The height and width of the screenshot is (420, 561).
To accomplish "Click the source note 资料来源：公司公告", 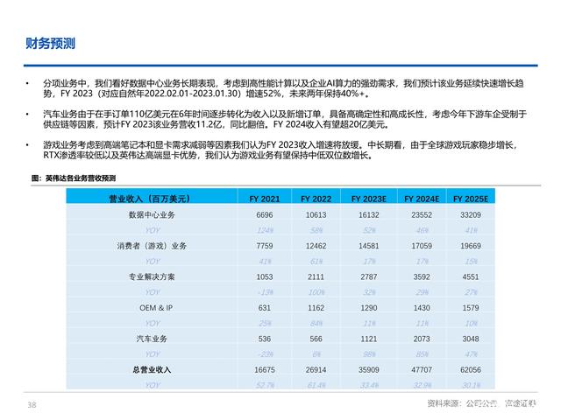I will click(x=462, y=403).
